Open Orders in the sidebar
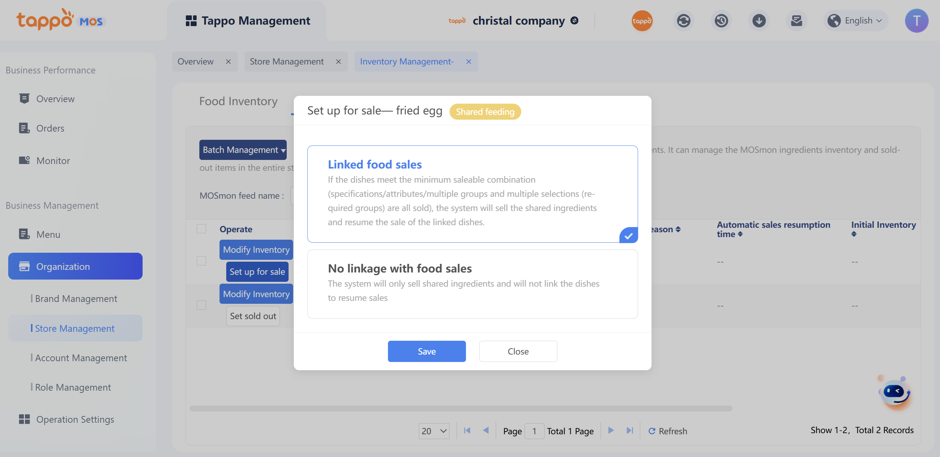This screenshot has height=457, width=940. (50, 128)
